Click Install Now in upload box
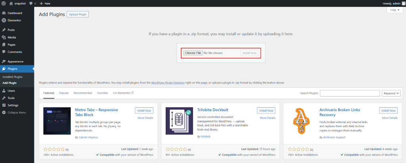Viewport: 406px width, 163px height. tap(250, 53)
